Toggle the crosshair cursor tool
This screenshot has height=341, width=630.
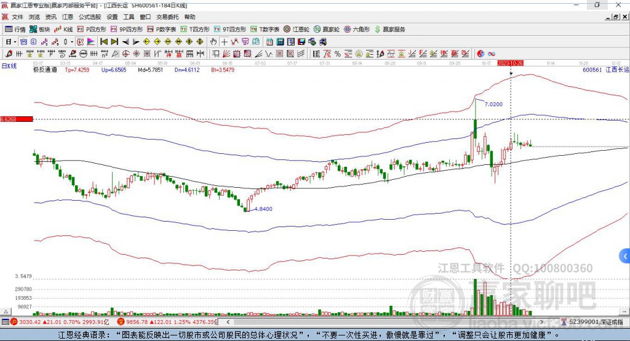(x=224, y=42)
